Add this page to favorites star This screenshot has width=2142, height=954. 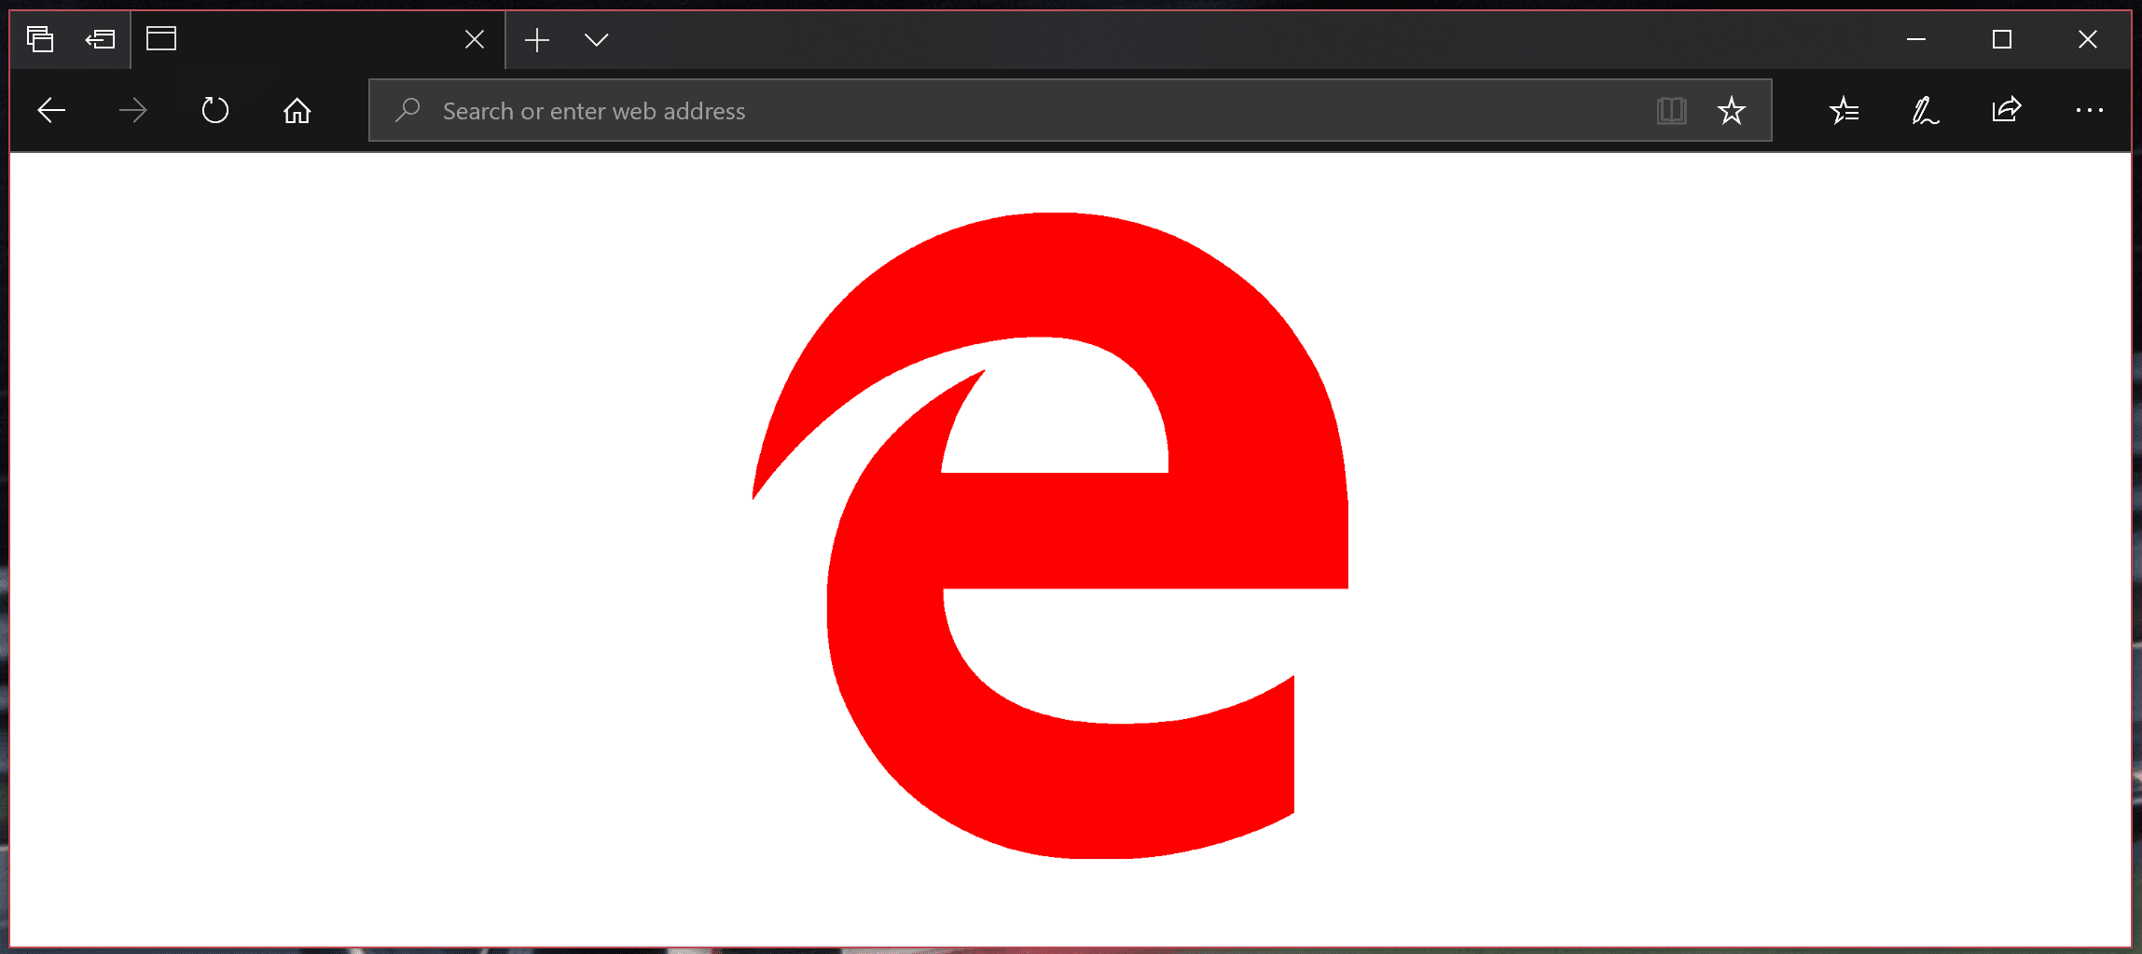coord(1731,111)
